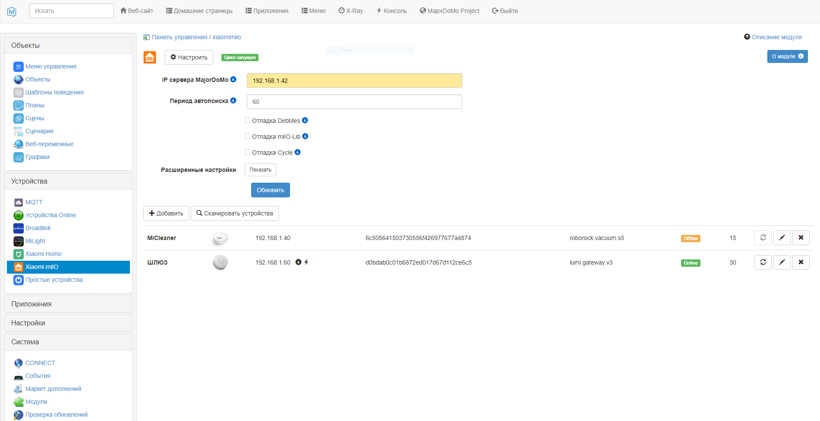This screenshot has height=421, width=820.
Task: Collapse the Устройства sidebar section
Action: click(x=68, y=181)
